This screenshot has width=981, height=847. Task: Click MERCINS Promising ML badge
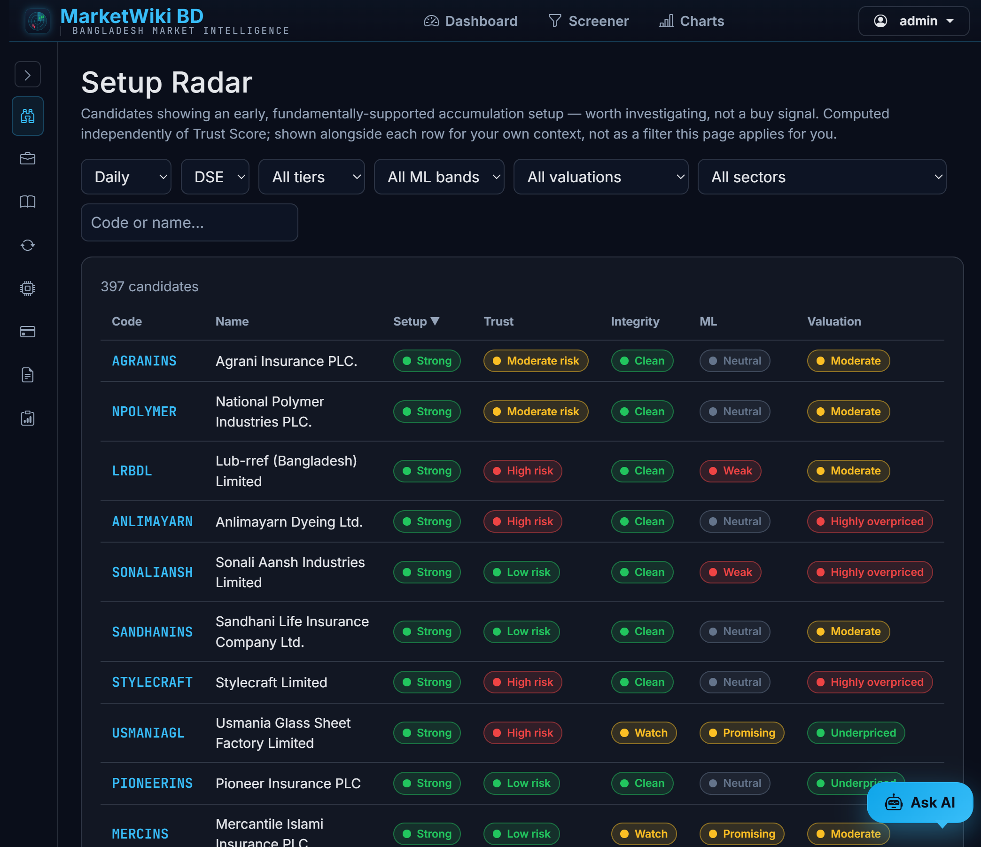[741, 834]
